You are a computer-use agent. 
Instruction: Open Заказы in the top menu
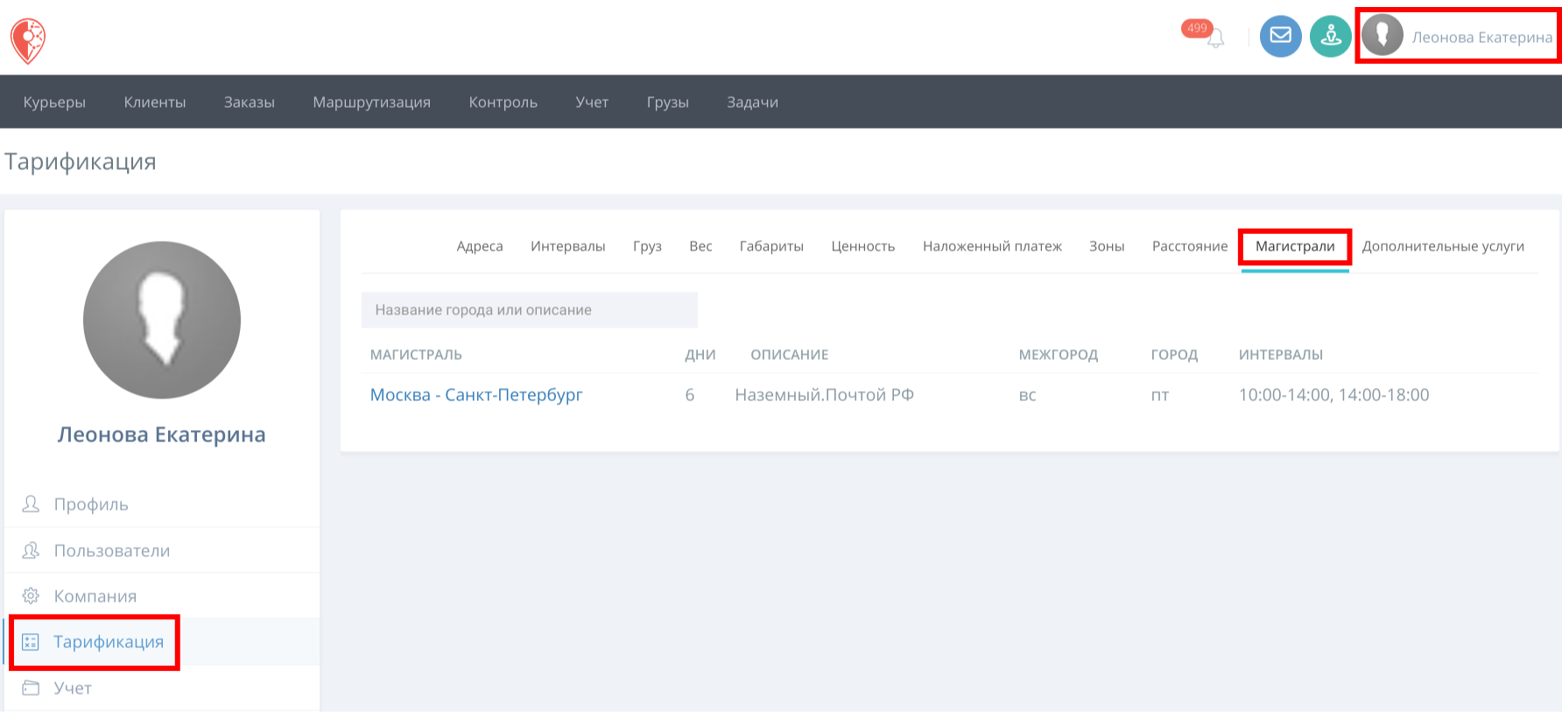[x=250, y=102]
